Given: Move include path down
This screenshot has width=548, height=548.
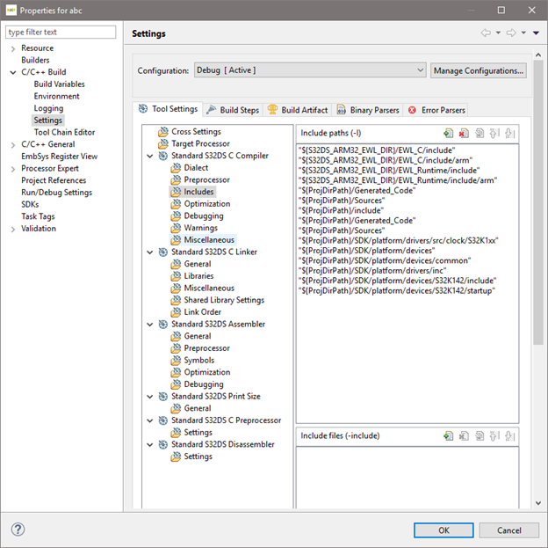Looking at the screenshot, I should click(510, 134).
